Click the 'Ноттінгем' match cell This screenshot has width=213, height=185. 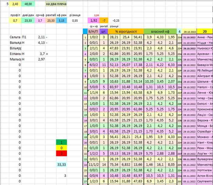(205, 170)
